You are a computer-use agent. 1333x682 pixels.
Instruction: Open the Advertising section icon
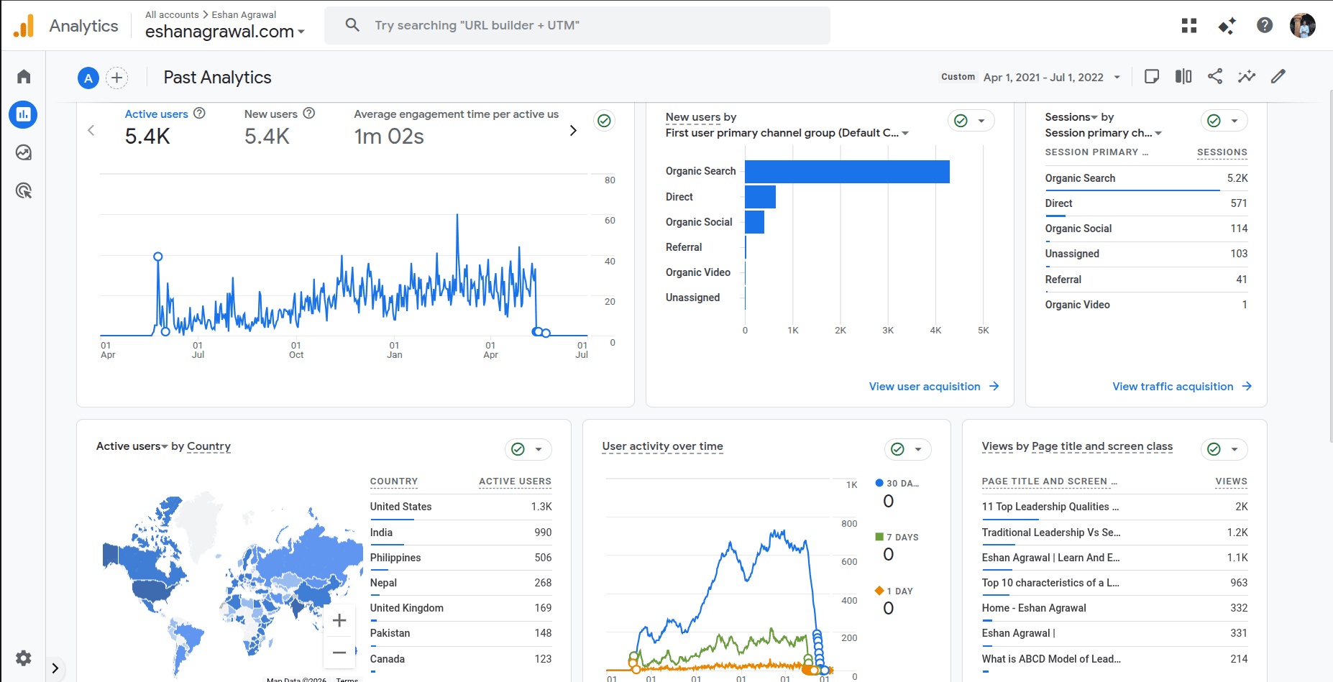[24, 190]
